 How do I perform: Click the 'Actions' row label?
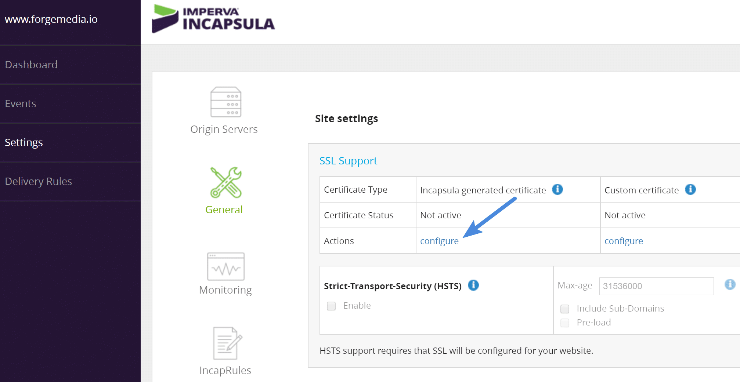pos(339,241)
